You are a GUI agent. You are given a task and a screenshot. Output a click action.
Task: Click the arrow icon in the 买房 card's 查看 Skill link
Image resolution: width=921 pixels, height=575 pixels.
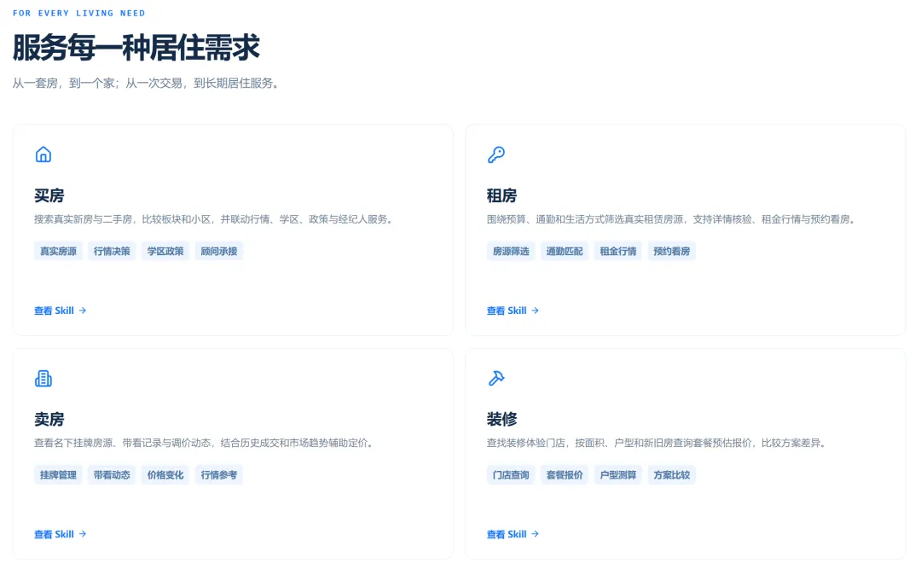83,311
